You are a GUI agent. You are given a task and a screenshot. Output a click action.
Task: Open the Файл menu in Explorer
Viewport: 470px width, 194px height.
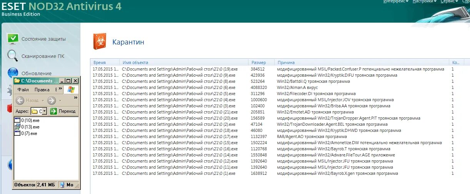coord(23,90)
